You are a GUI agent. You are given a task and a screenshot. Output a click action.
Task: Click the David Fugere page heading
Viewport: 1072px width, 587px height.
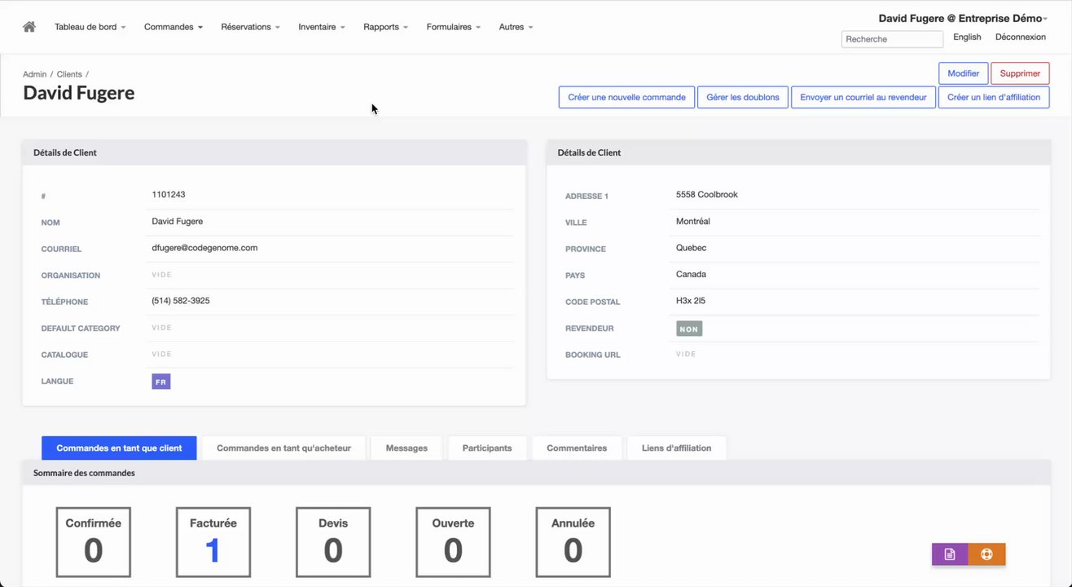point(79,93)
